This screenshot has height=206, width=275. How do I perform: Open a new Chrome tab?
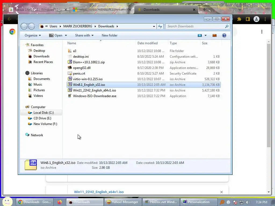204,10
